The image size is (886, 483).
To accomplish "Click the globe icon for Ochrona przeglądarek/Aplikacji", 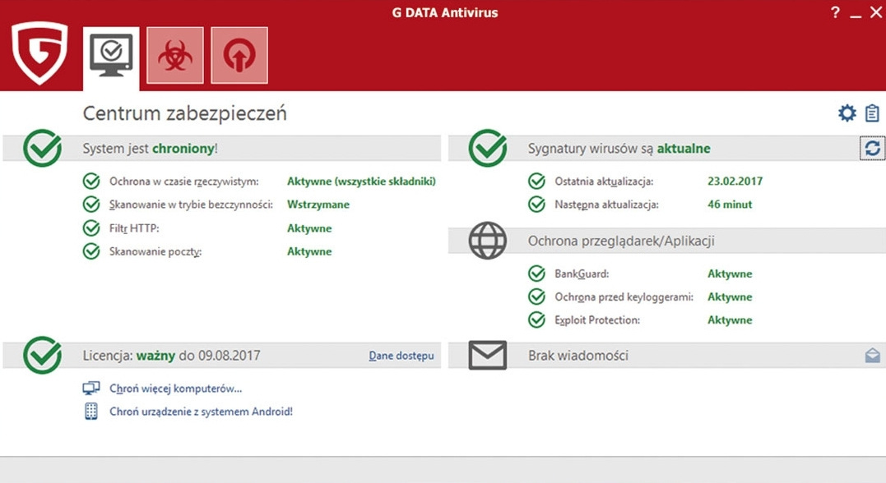I will (x=489, y=240).
